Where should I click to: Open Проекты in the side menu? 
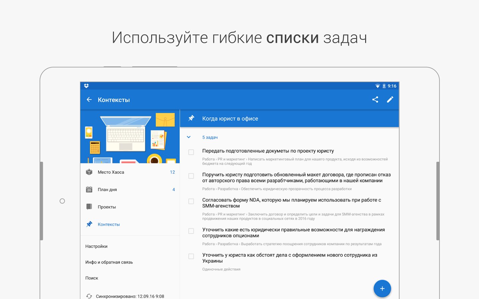tap(107, 207)
